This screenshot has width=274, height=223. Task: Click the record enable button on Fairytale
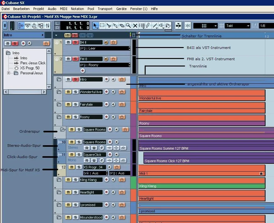(x=106, y=104)
